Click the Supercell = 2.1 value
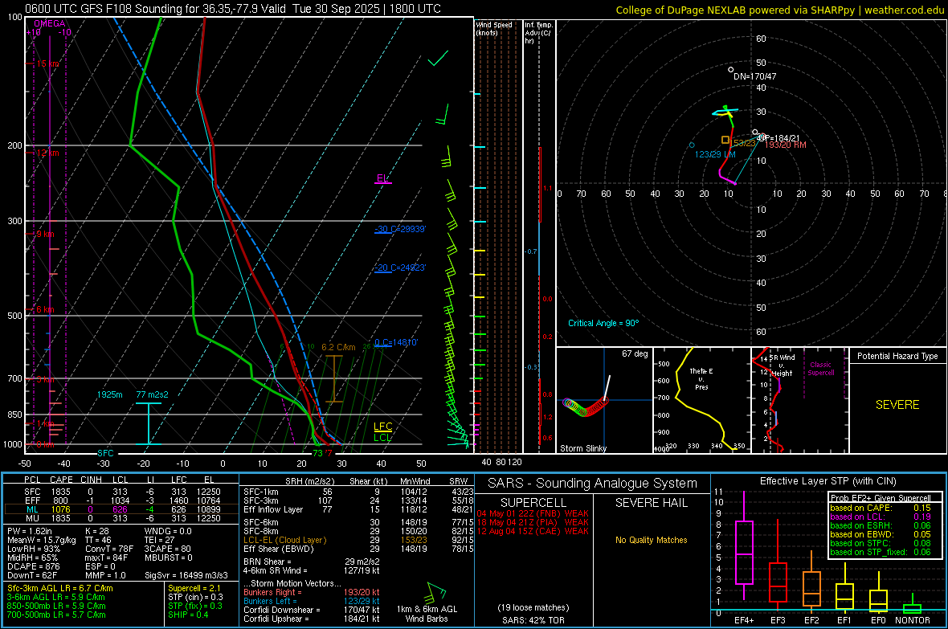 [x=194, y=588]
